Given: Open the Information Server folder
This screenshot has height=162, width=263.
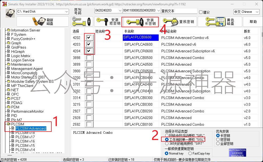Looking at the screenshot, I should [26, 30].
